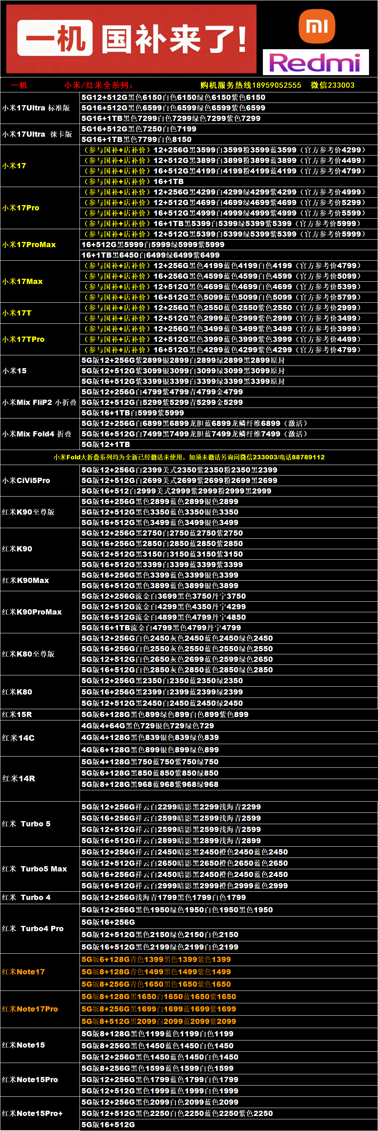Click the orange 红米Note17Pro model label
378x1131 pixels.
[x=30, y=1010]
